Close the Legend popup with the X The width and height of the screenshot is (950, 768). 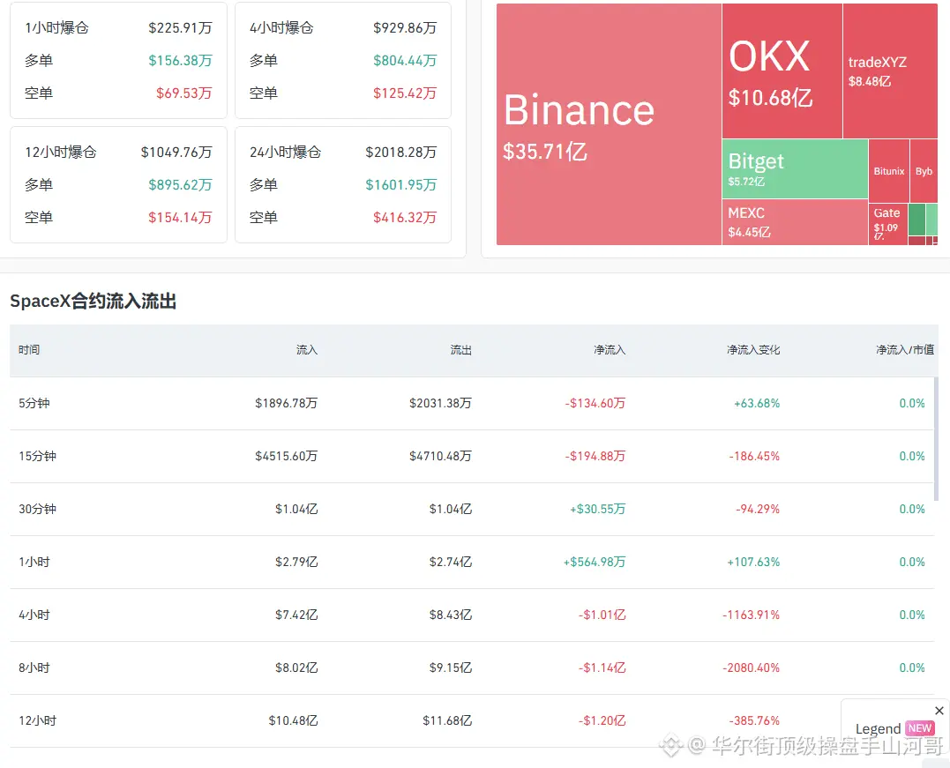pyautogui.click(x=939, y=711)
